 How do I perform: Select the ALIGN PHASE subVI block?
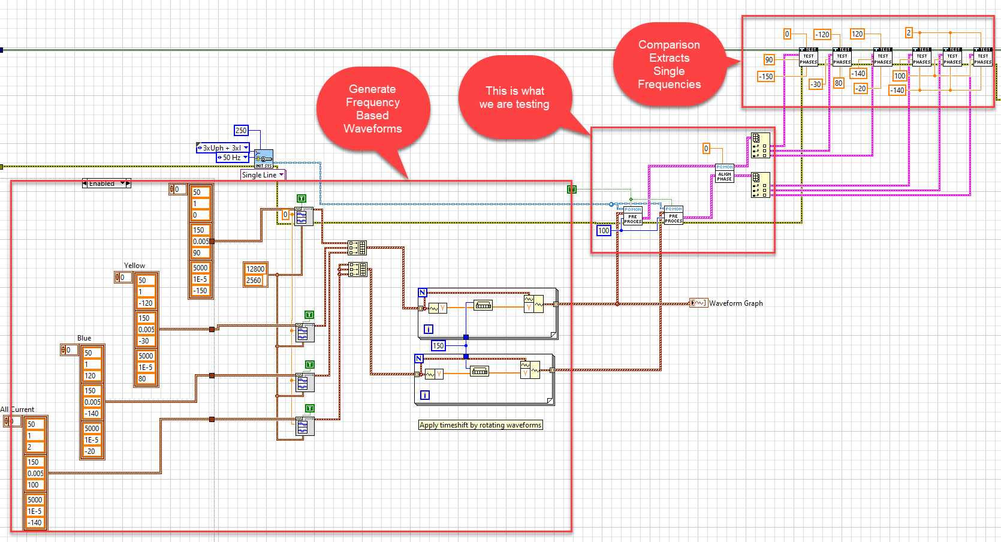point(724,174)
